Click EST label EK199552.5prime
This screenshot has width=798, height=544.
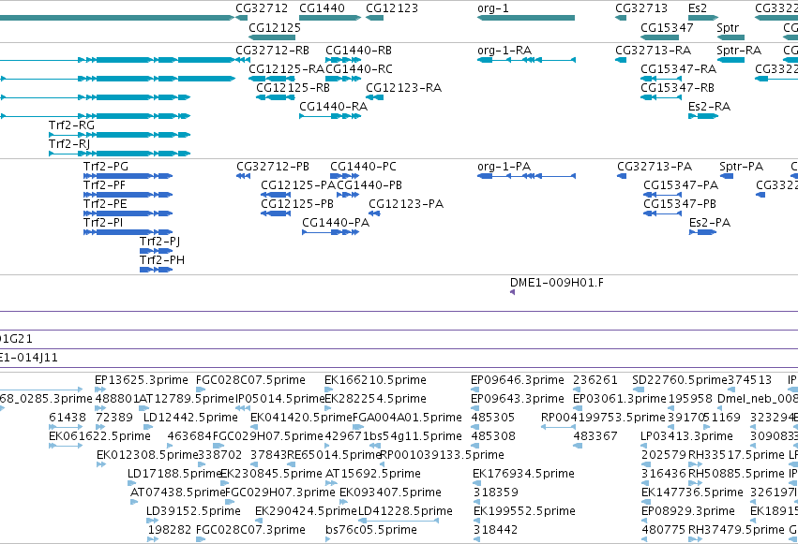524,511
